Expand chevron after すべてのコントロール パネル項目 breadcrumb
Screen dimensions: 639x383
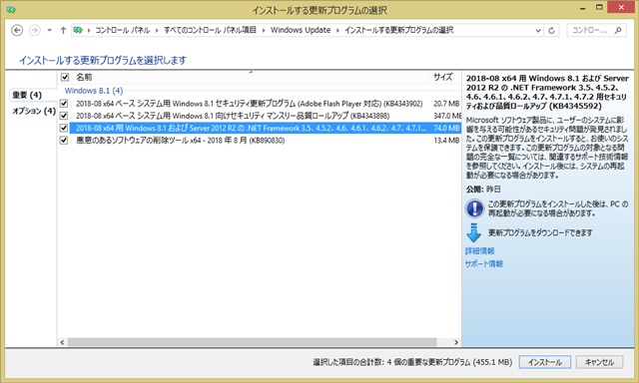point(264,31)
